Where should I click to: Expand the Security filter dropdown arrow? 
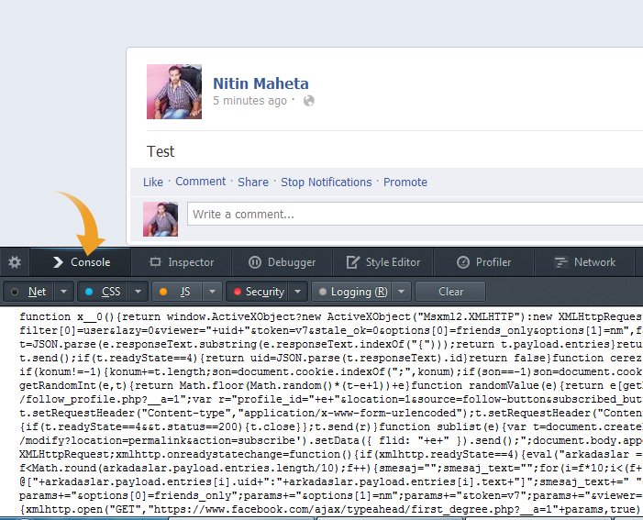point(298,292)
